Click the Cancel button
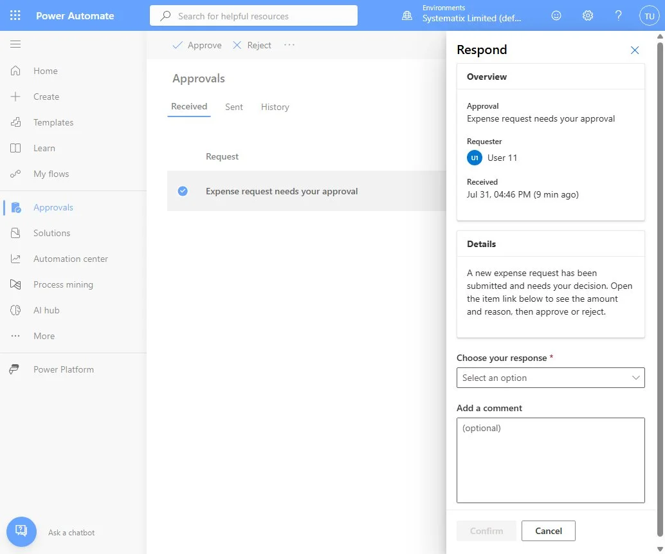Screen dimensions: 665x554 549,531
